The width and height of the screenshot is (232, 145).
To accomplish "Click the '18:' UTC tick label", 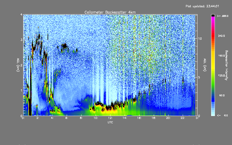I will 154,118.
